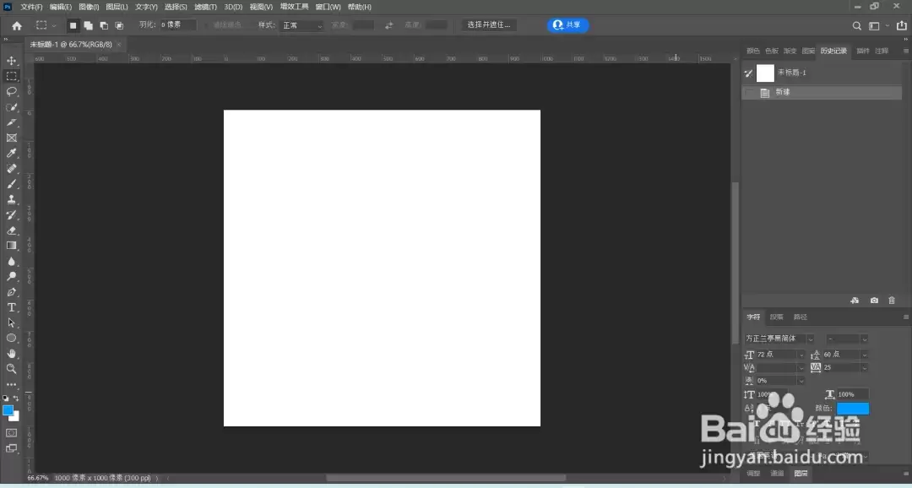Switch foreground and background colors arrow

(16, 399)
